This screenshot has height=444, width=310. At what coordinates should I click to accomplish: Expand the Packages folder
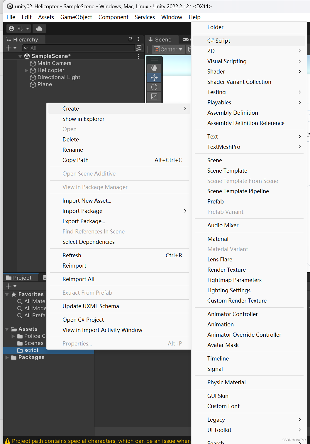point(7,357)
